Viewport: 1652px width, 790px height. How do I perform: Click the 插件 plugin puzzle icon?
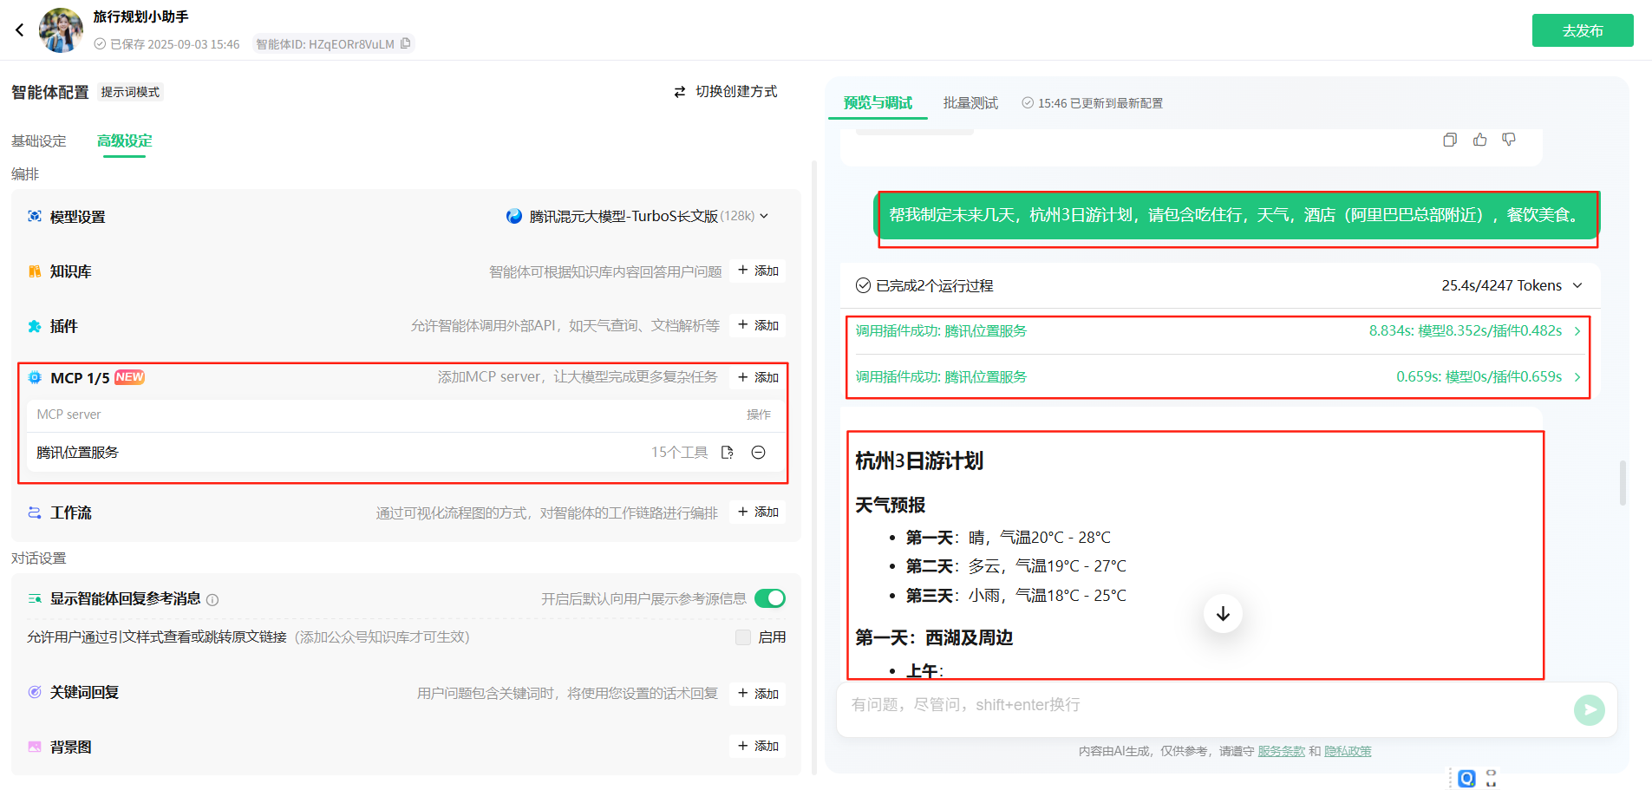tap(35, 326)
